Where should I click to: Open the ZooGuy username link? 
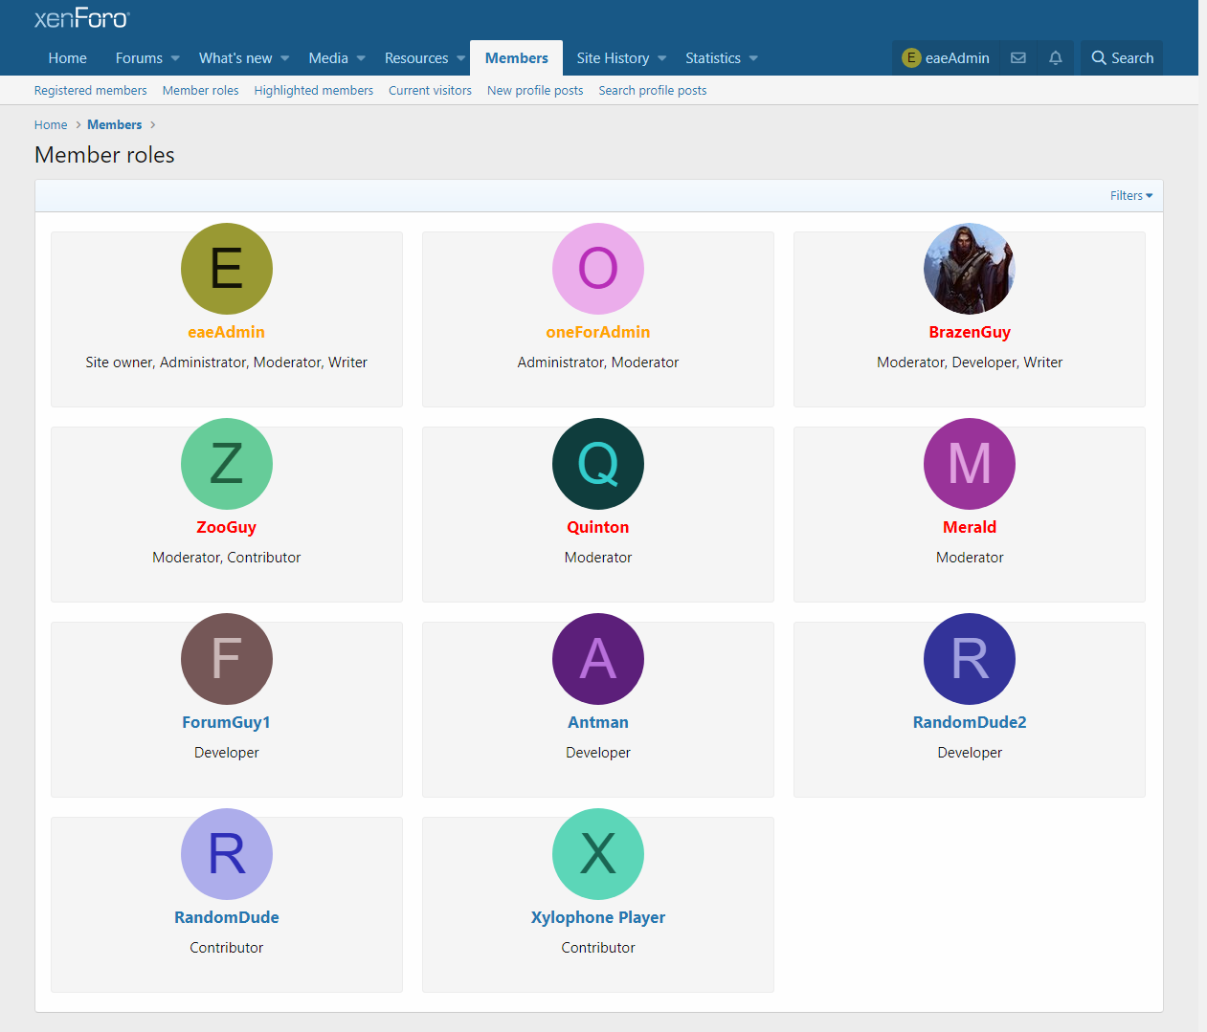[x=227, y=527]
